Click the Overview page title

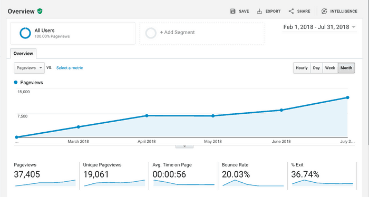click(21, 11)
